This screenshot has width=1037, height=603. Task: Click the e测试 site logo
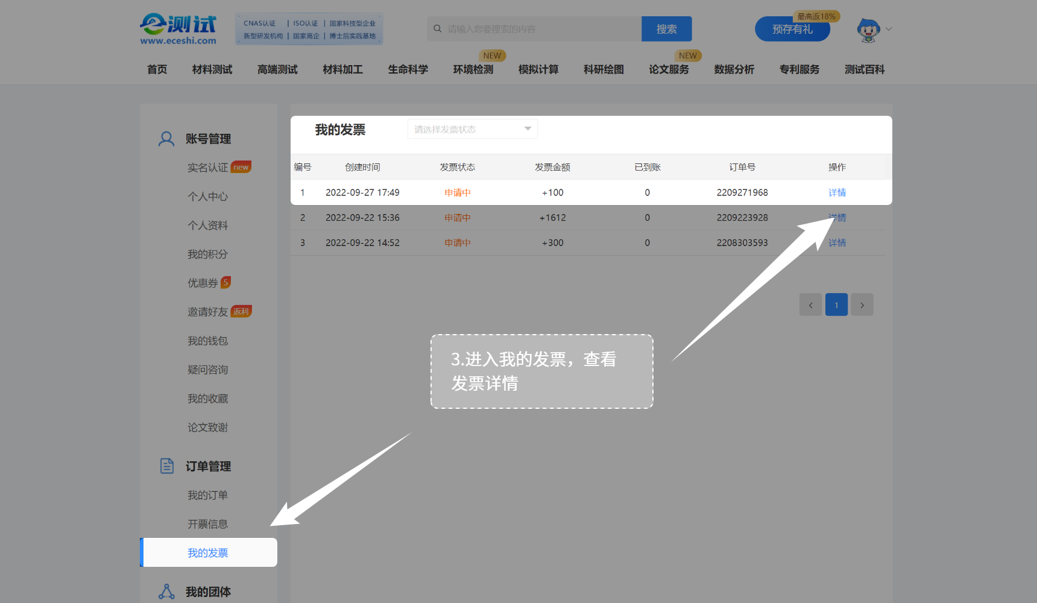point(178,29)
